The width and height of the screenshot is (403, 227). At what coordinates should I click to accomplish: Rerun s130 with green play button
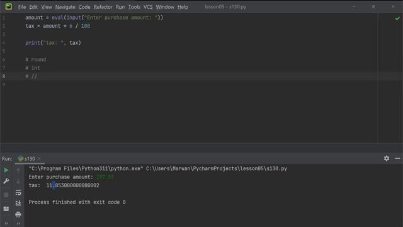(6, 170)
